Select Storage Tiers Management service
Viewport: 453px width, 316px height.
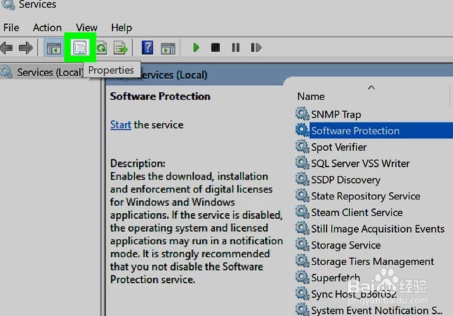click(x=372, y=262)
